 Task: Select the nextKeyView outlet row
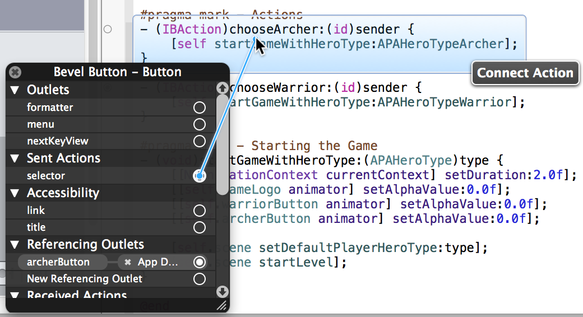pyautogui.click(x=111, y=141)
